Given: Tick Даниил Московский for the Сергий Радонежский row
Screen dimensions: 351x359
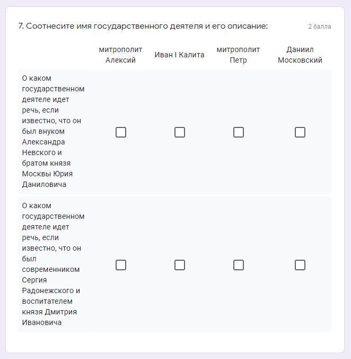Looking at the screenshot, I should (x=300, y=265).
